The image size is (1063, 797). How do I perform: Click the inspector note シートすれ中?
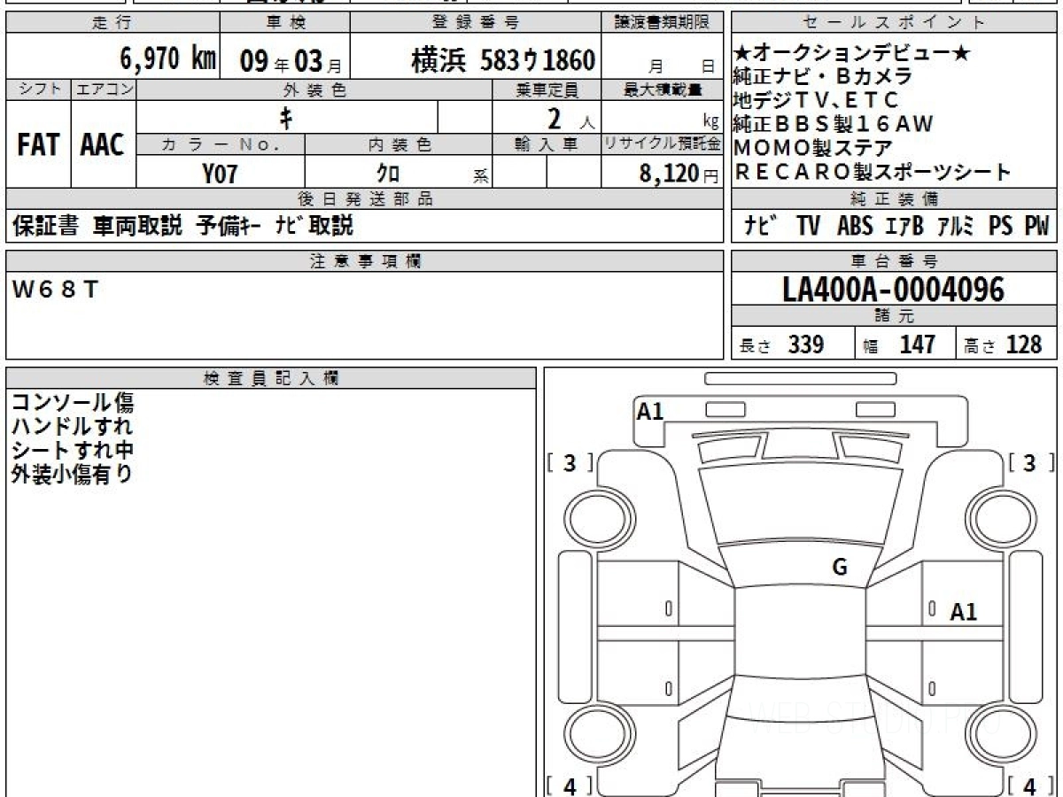tap(73, 451)
